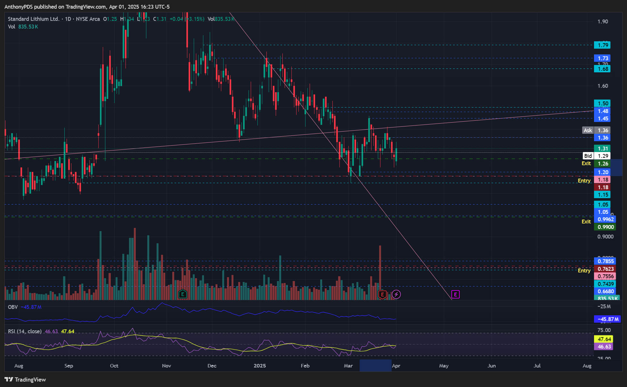
Task: Click the 1.50 cyan price label
Action: [x=602, y=103]
